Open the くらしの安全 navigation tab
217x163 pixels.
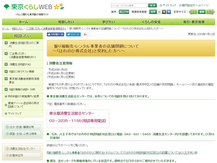[151, 22]
